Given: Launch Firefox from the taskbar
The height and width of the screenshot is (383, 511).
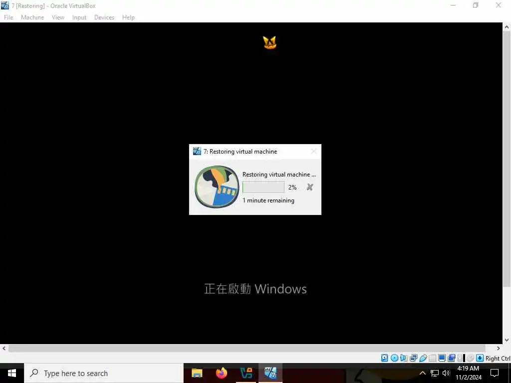Looking at the screenshot, I should tap(222, 373).
